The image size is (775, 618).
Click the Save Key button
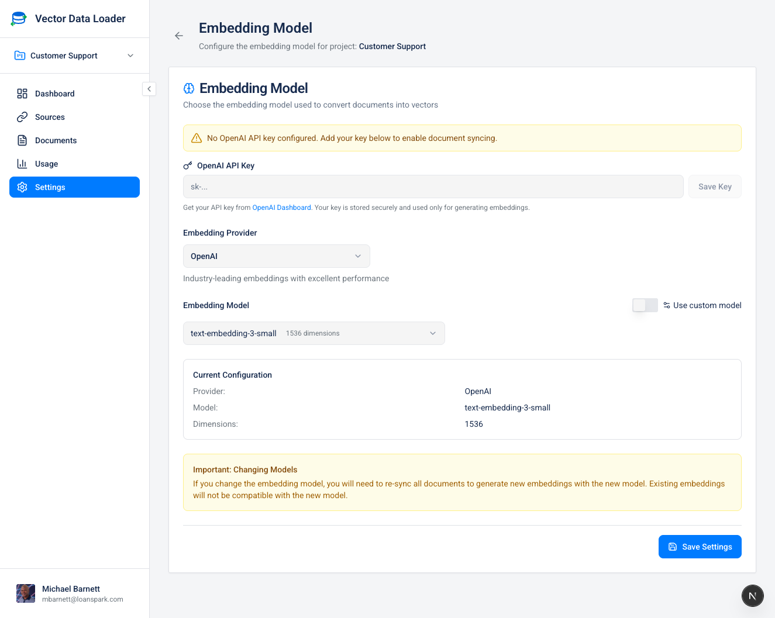click(715, 186)
